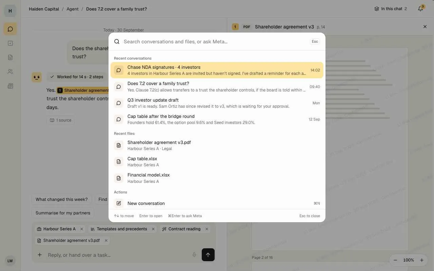
Task: Open Shareholder agreement v3.pdf recent file
Action: coord(217,145)
